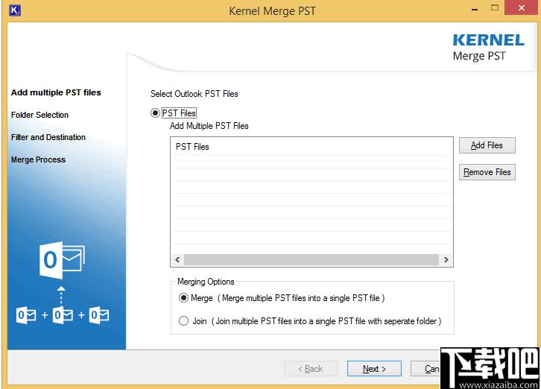Choose the Merge radio option

(183, 297)
